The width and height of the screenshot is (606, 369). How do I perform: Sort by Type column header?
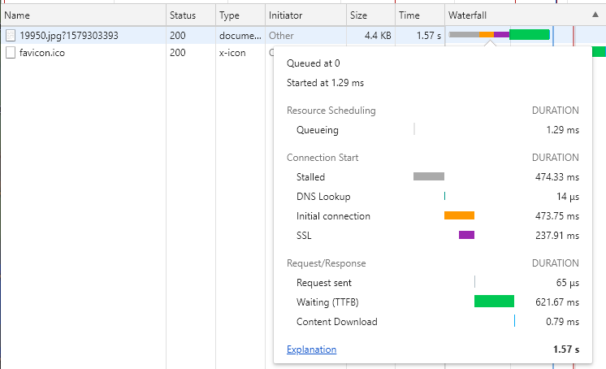240,15
